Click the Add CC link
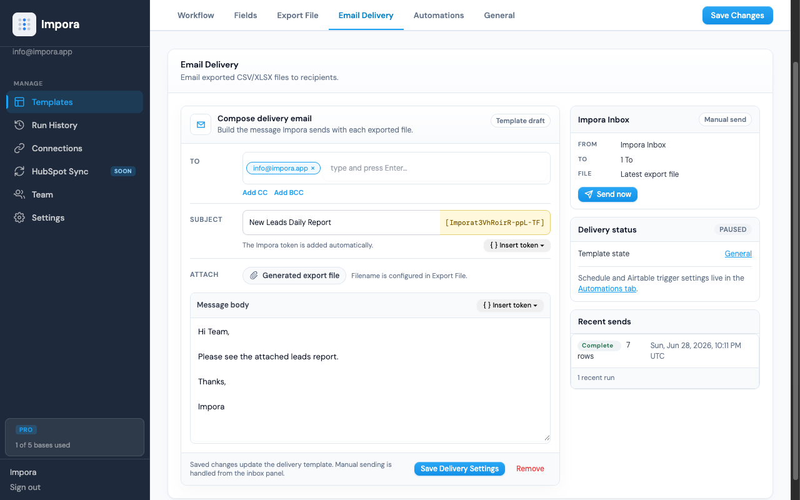800x500 pixels. point(255,192)
